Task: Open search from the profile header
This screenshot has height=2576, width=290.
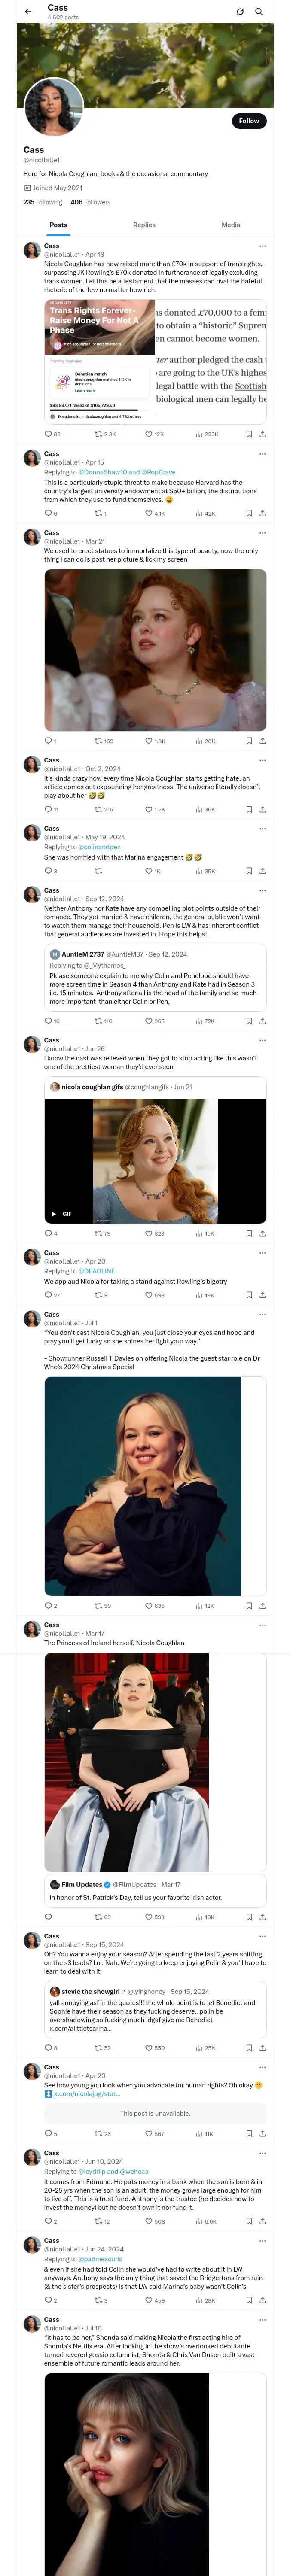Action: tap(259, 12)
